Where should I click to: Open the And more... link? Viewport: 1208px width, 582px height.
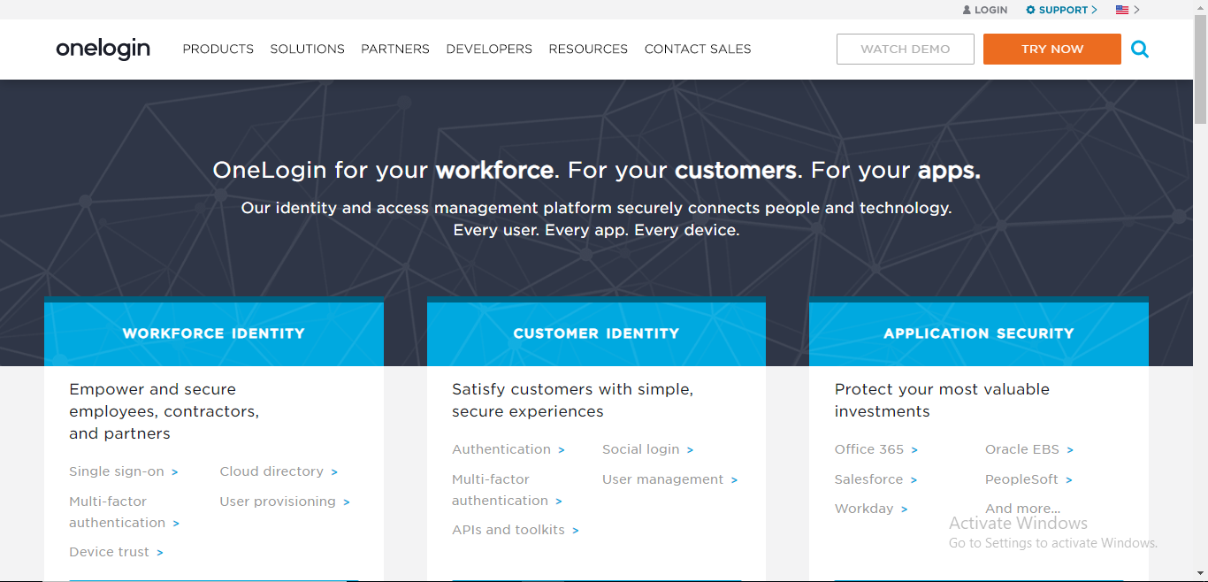pyautogui.click(x=1022, y=509)
